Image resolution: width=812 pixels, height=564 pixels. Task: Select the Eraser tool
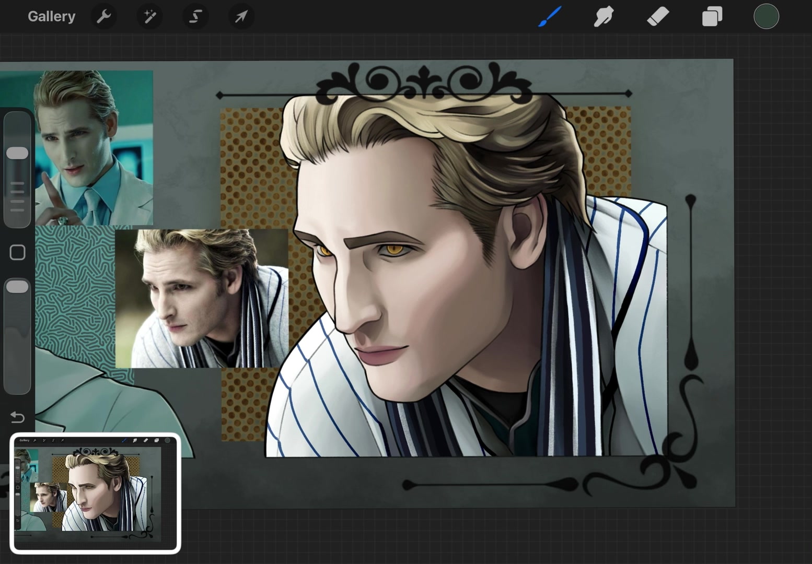[658, 16]
